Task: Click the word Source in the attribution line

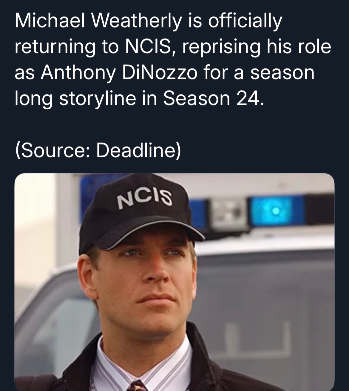Action: pyautogui.click(x=53, y=150)
